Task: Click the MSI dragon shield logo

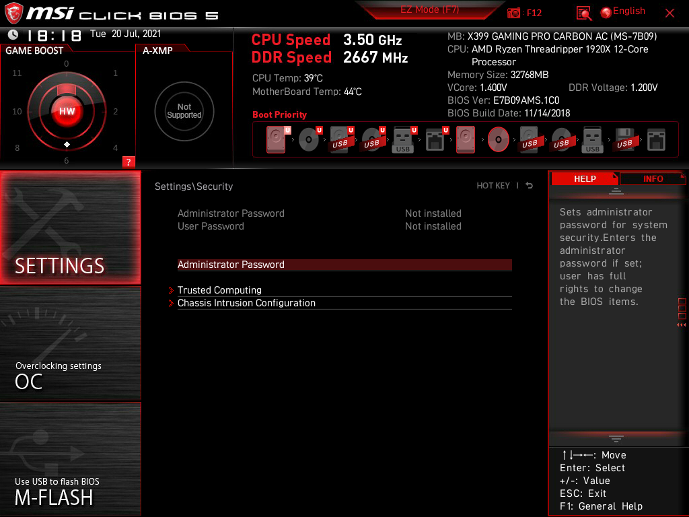Action: (13, 13)
